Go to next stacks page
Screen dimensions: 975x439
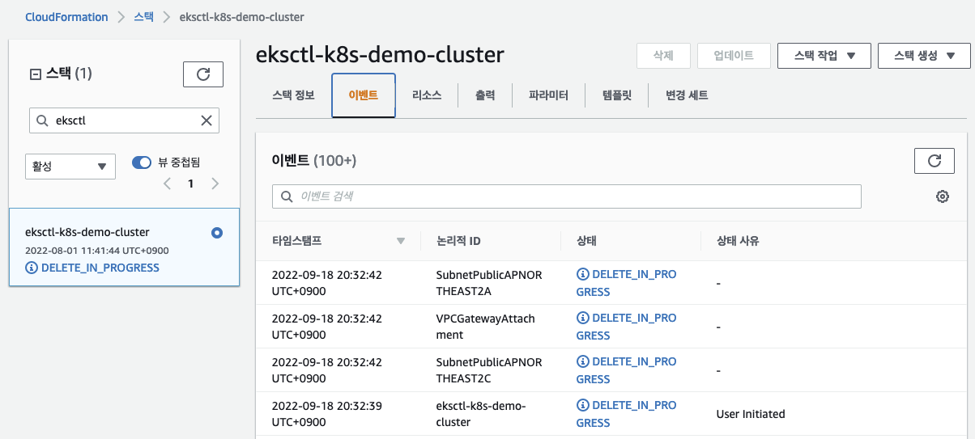[x=215, y=184]
